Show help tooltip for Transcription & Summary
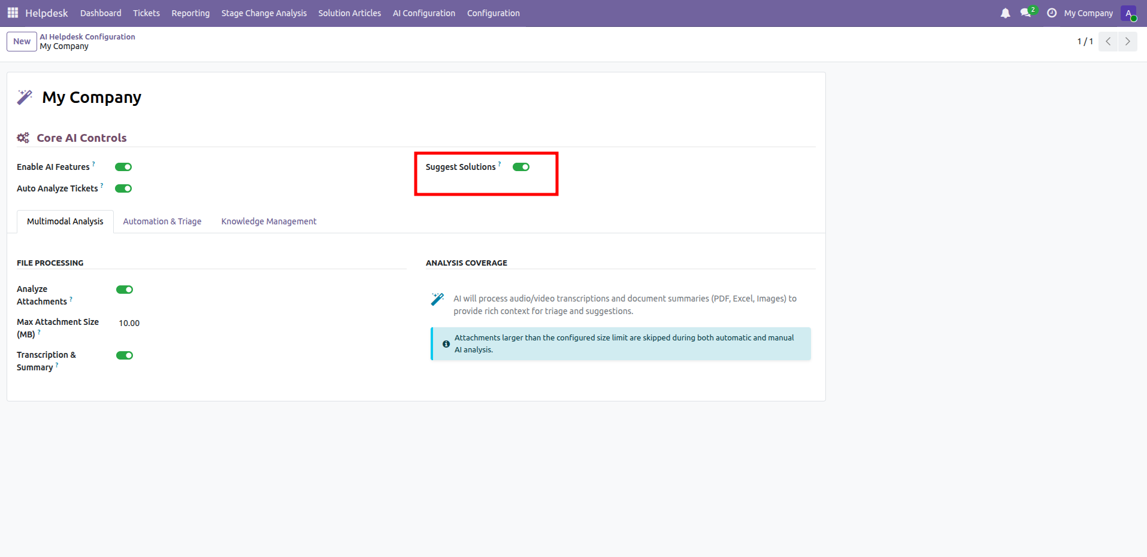The image size is (1147, 557). coord(57,364)
